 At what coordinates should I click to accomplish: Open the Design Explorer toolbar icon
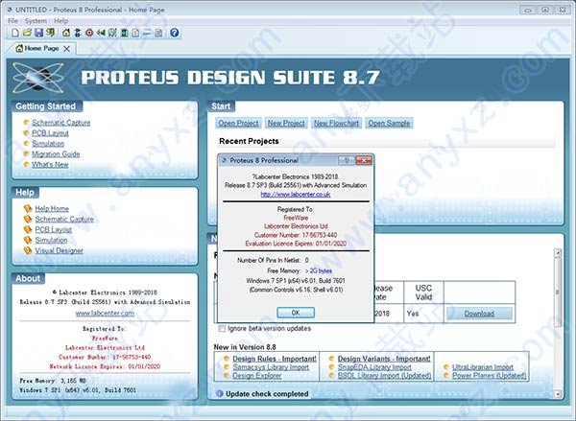click(124, 33)
